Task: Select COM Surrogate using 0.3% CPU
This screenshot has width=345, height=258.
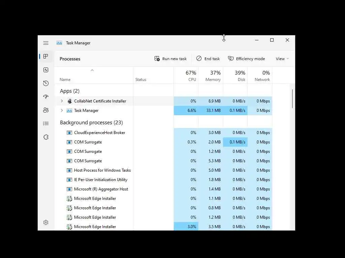Action: point(163,142)
